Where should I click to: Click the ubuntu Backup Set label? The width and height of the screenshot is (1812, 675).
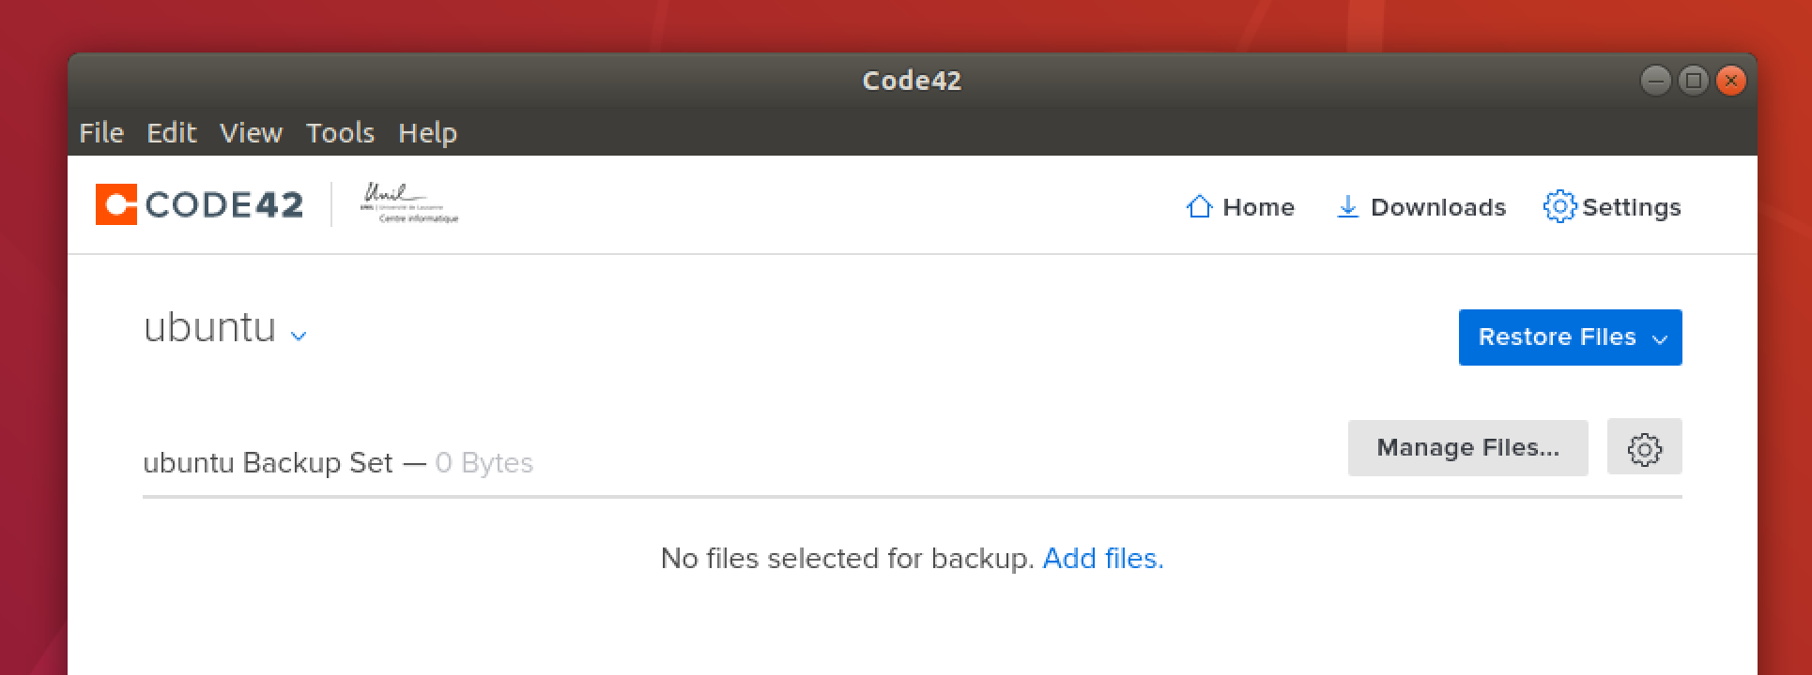(x=268, y=463)
